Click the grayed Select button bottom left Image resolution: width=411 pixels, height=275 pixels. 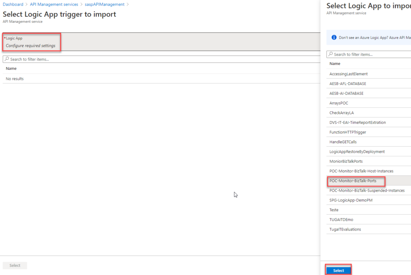[14, 265]
